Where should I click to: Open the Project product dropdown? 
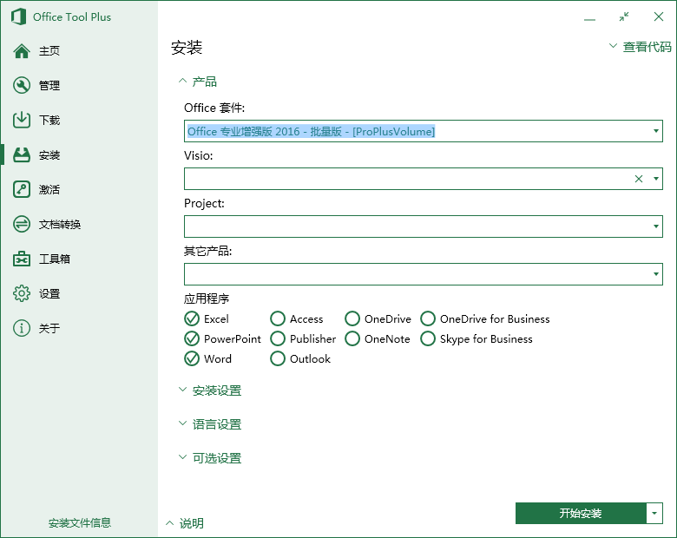click(x=656, y=227)
